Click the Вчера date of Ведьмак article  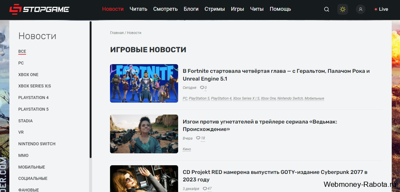pyautogui.click(x=187, y=138)
